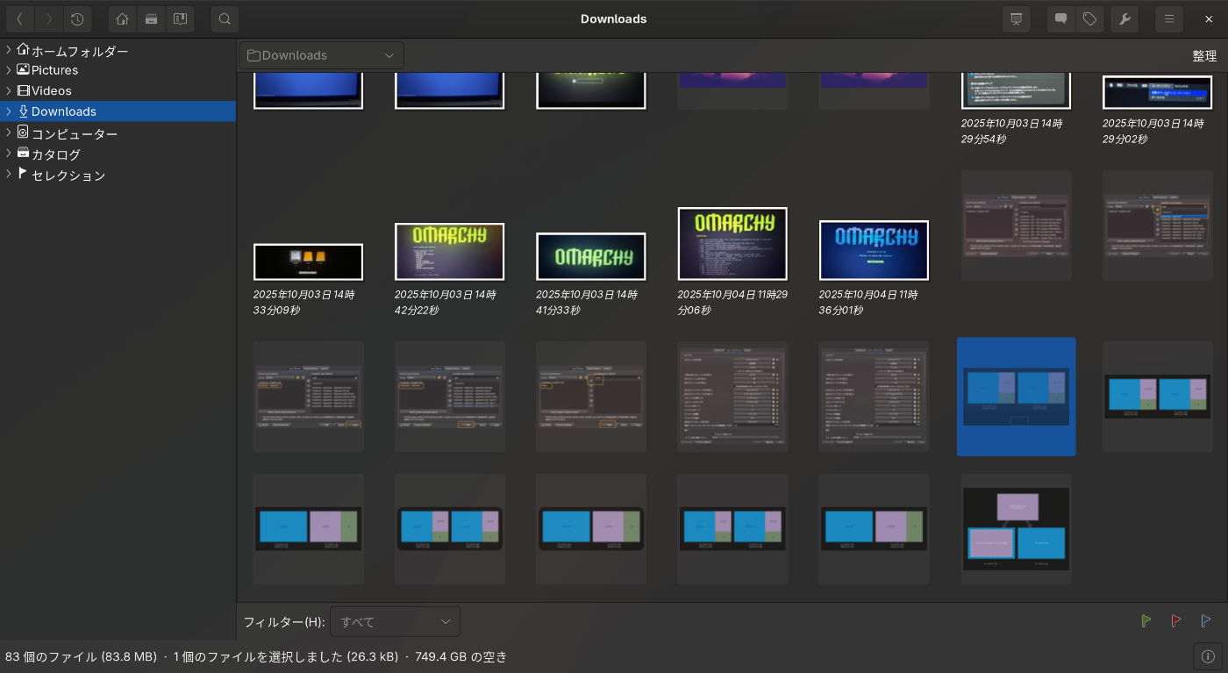Select the flowchart thumbnail with purple top box
The height and width of the screenshot is (673, 1228).
click(x=1016, y=529)
